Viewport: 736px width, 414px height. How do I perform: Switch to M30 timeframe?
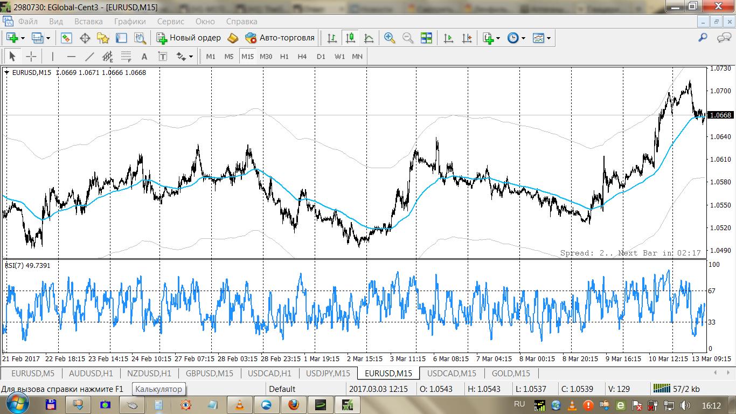pyautogui.click(x=266, y=56)
